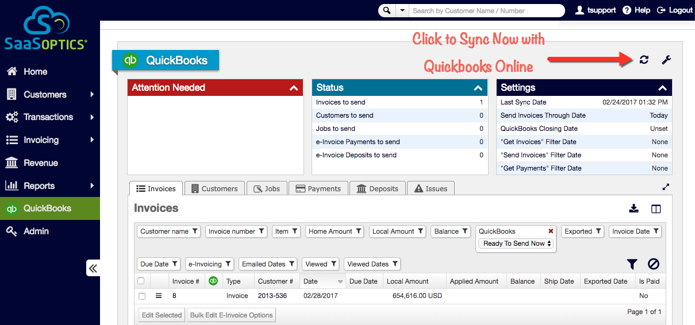Open the e-Invoicing filter
This screenshot has width=695, height=325.
click(x=210, y=264)
